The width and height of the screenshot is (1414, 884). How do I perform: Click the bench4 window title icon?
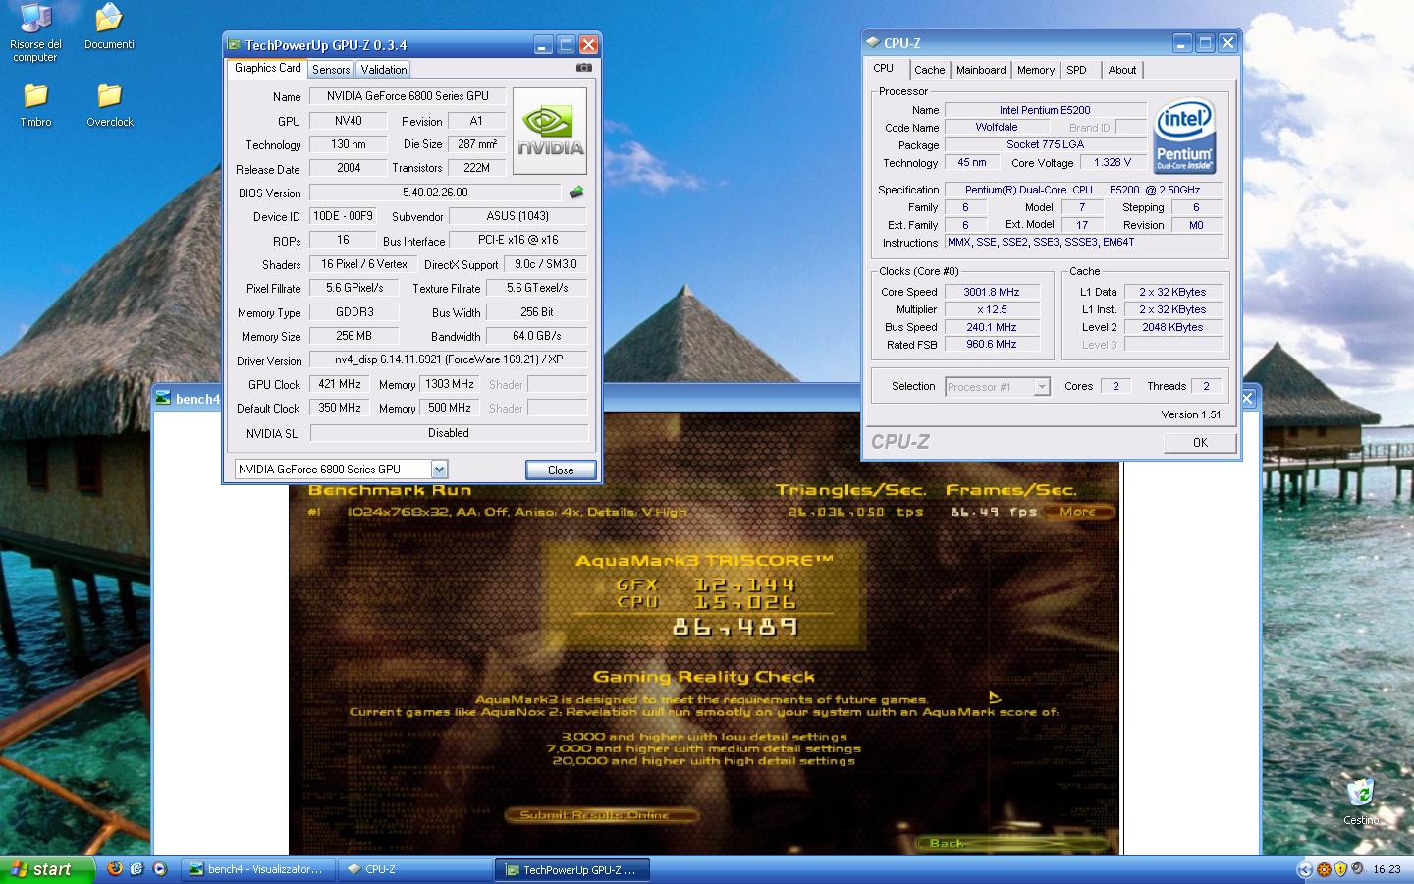tap(165, 399)
